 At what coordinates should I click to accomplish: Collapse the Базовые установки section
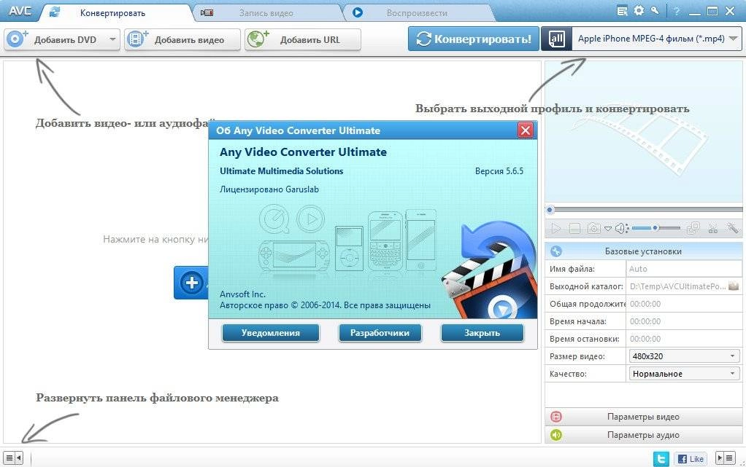click(643, 251)
